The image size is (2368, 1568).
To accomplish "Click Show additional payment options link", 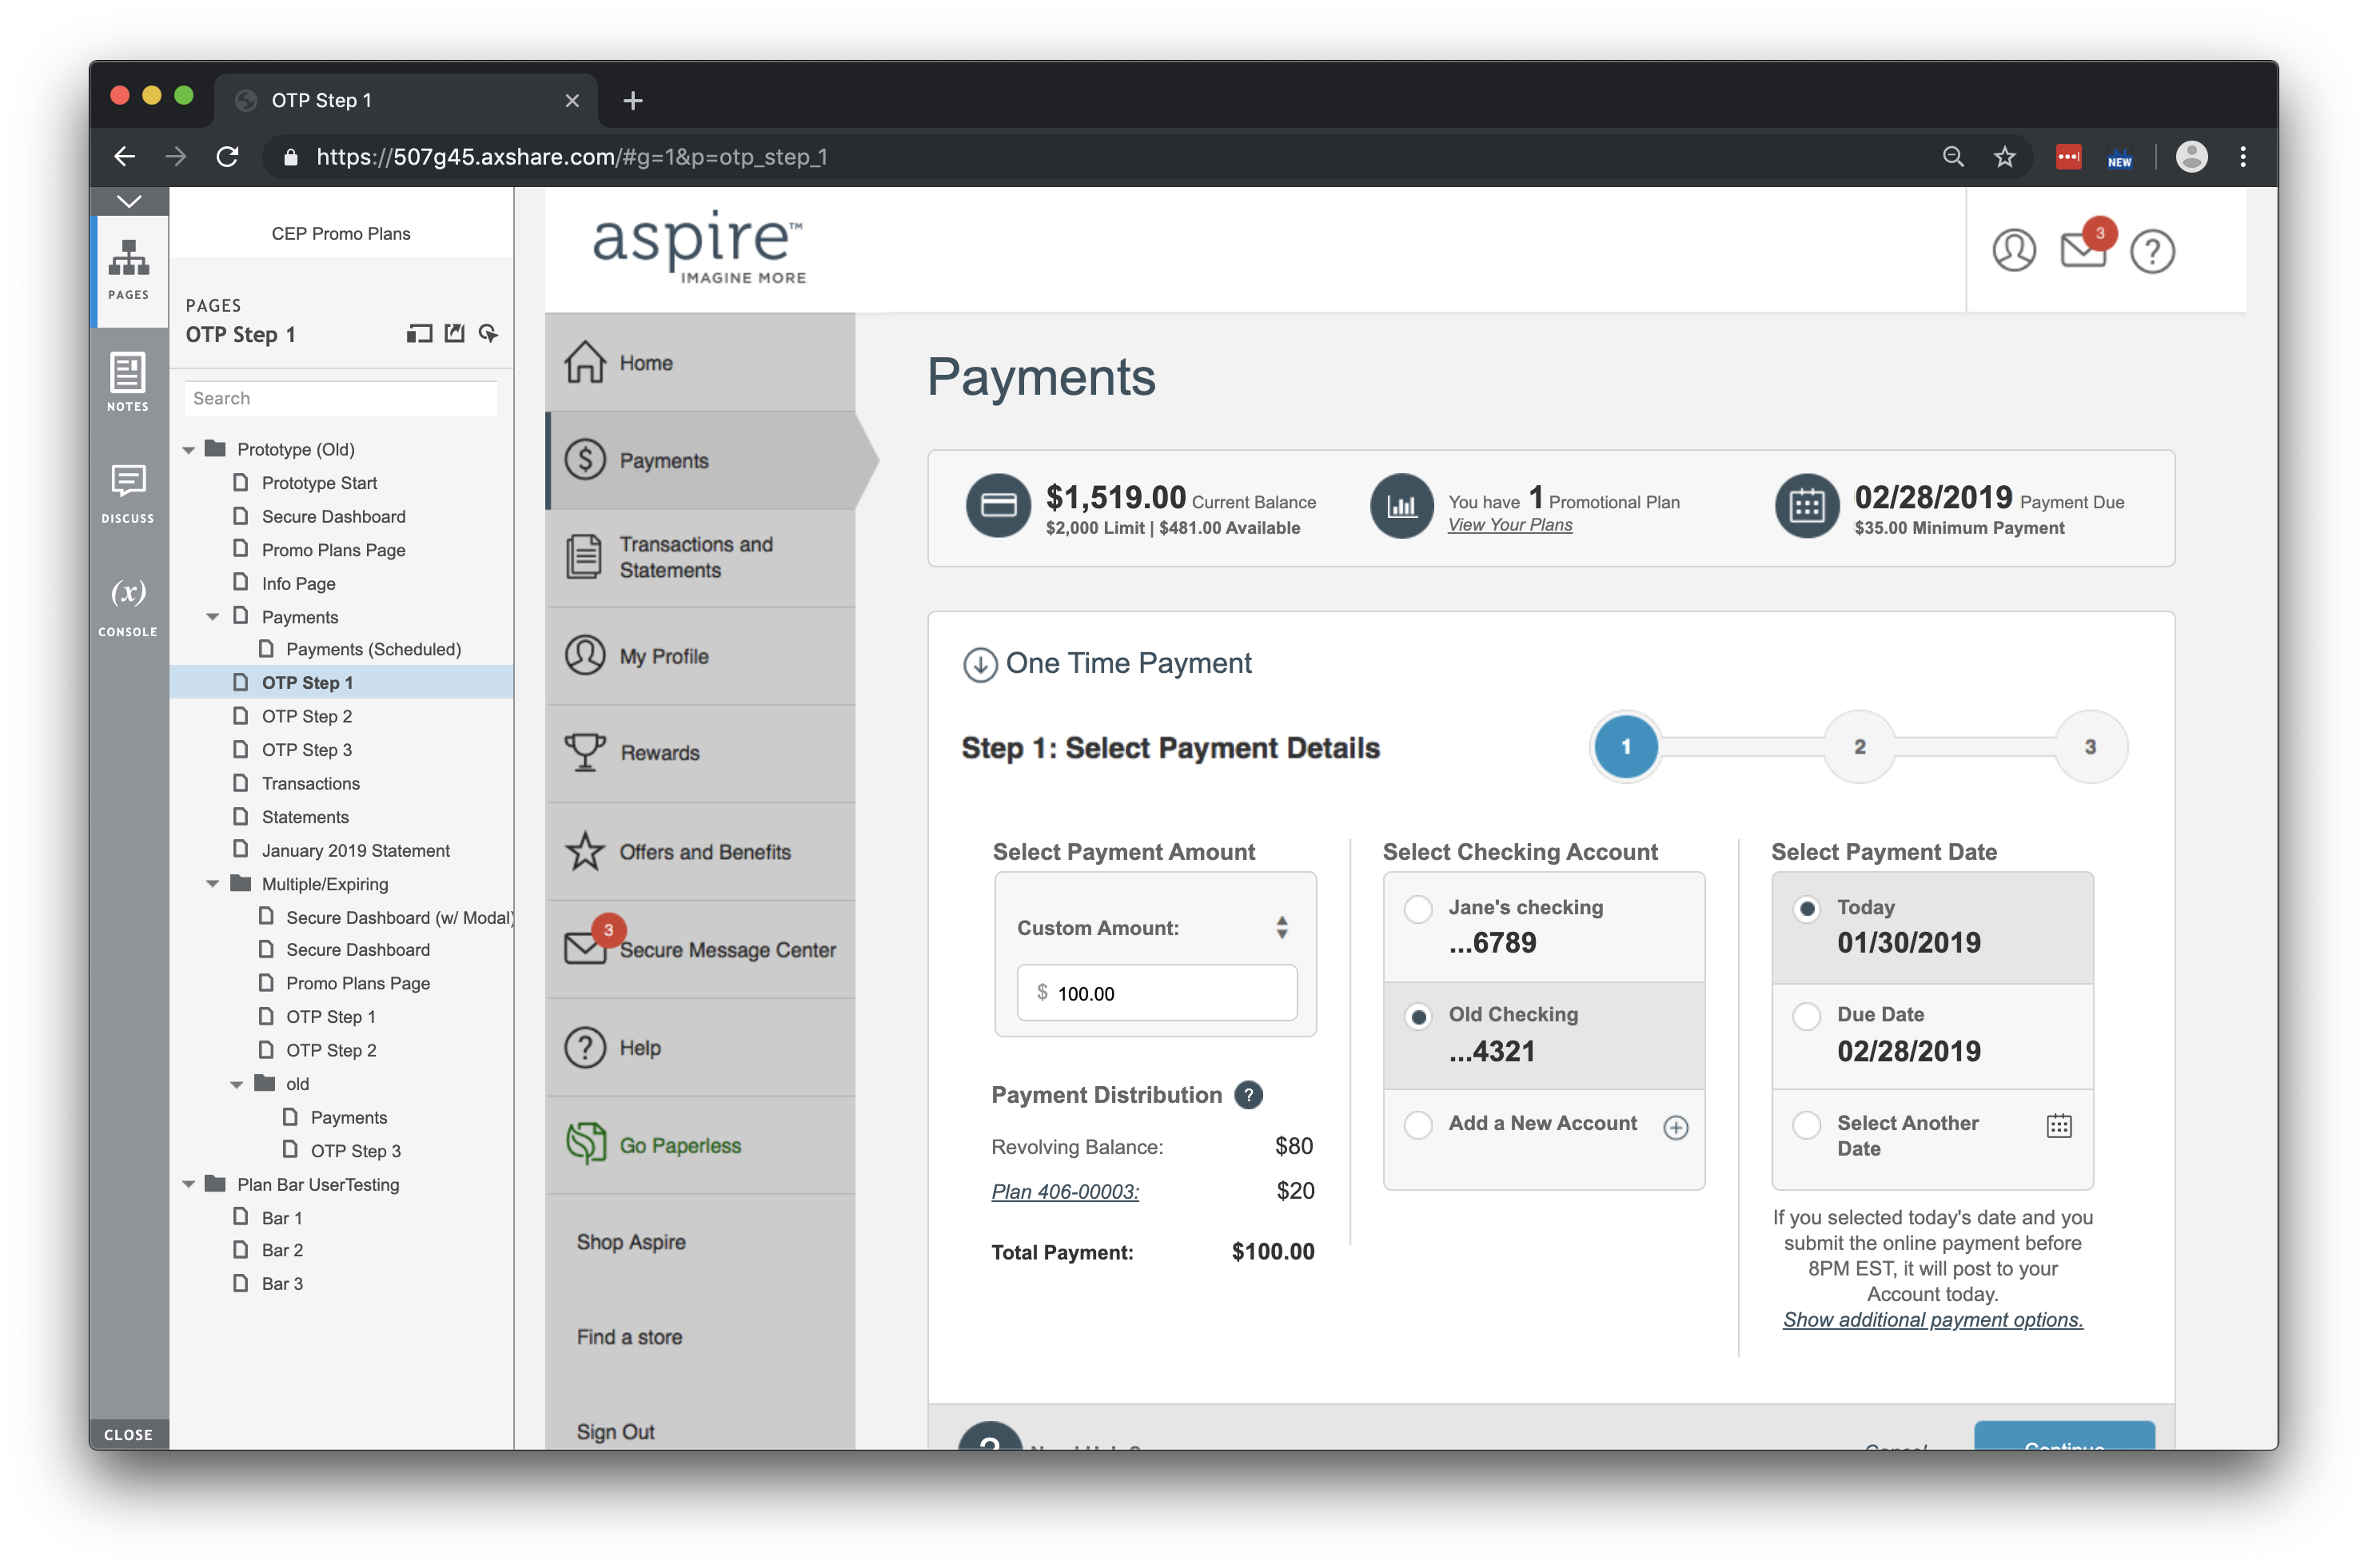I will (1931, 1320).
